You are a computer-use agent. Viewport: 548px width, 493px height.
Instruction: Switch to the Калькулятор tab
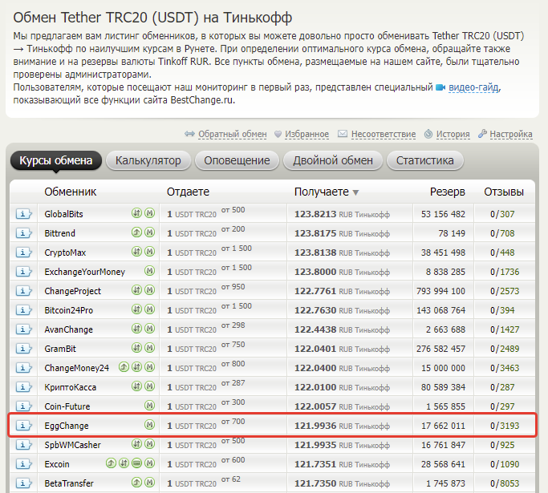(148, 160)
